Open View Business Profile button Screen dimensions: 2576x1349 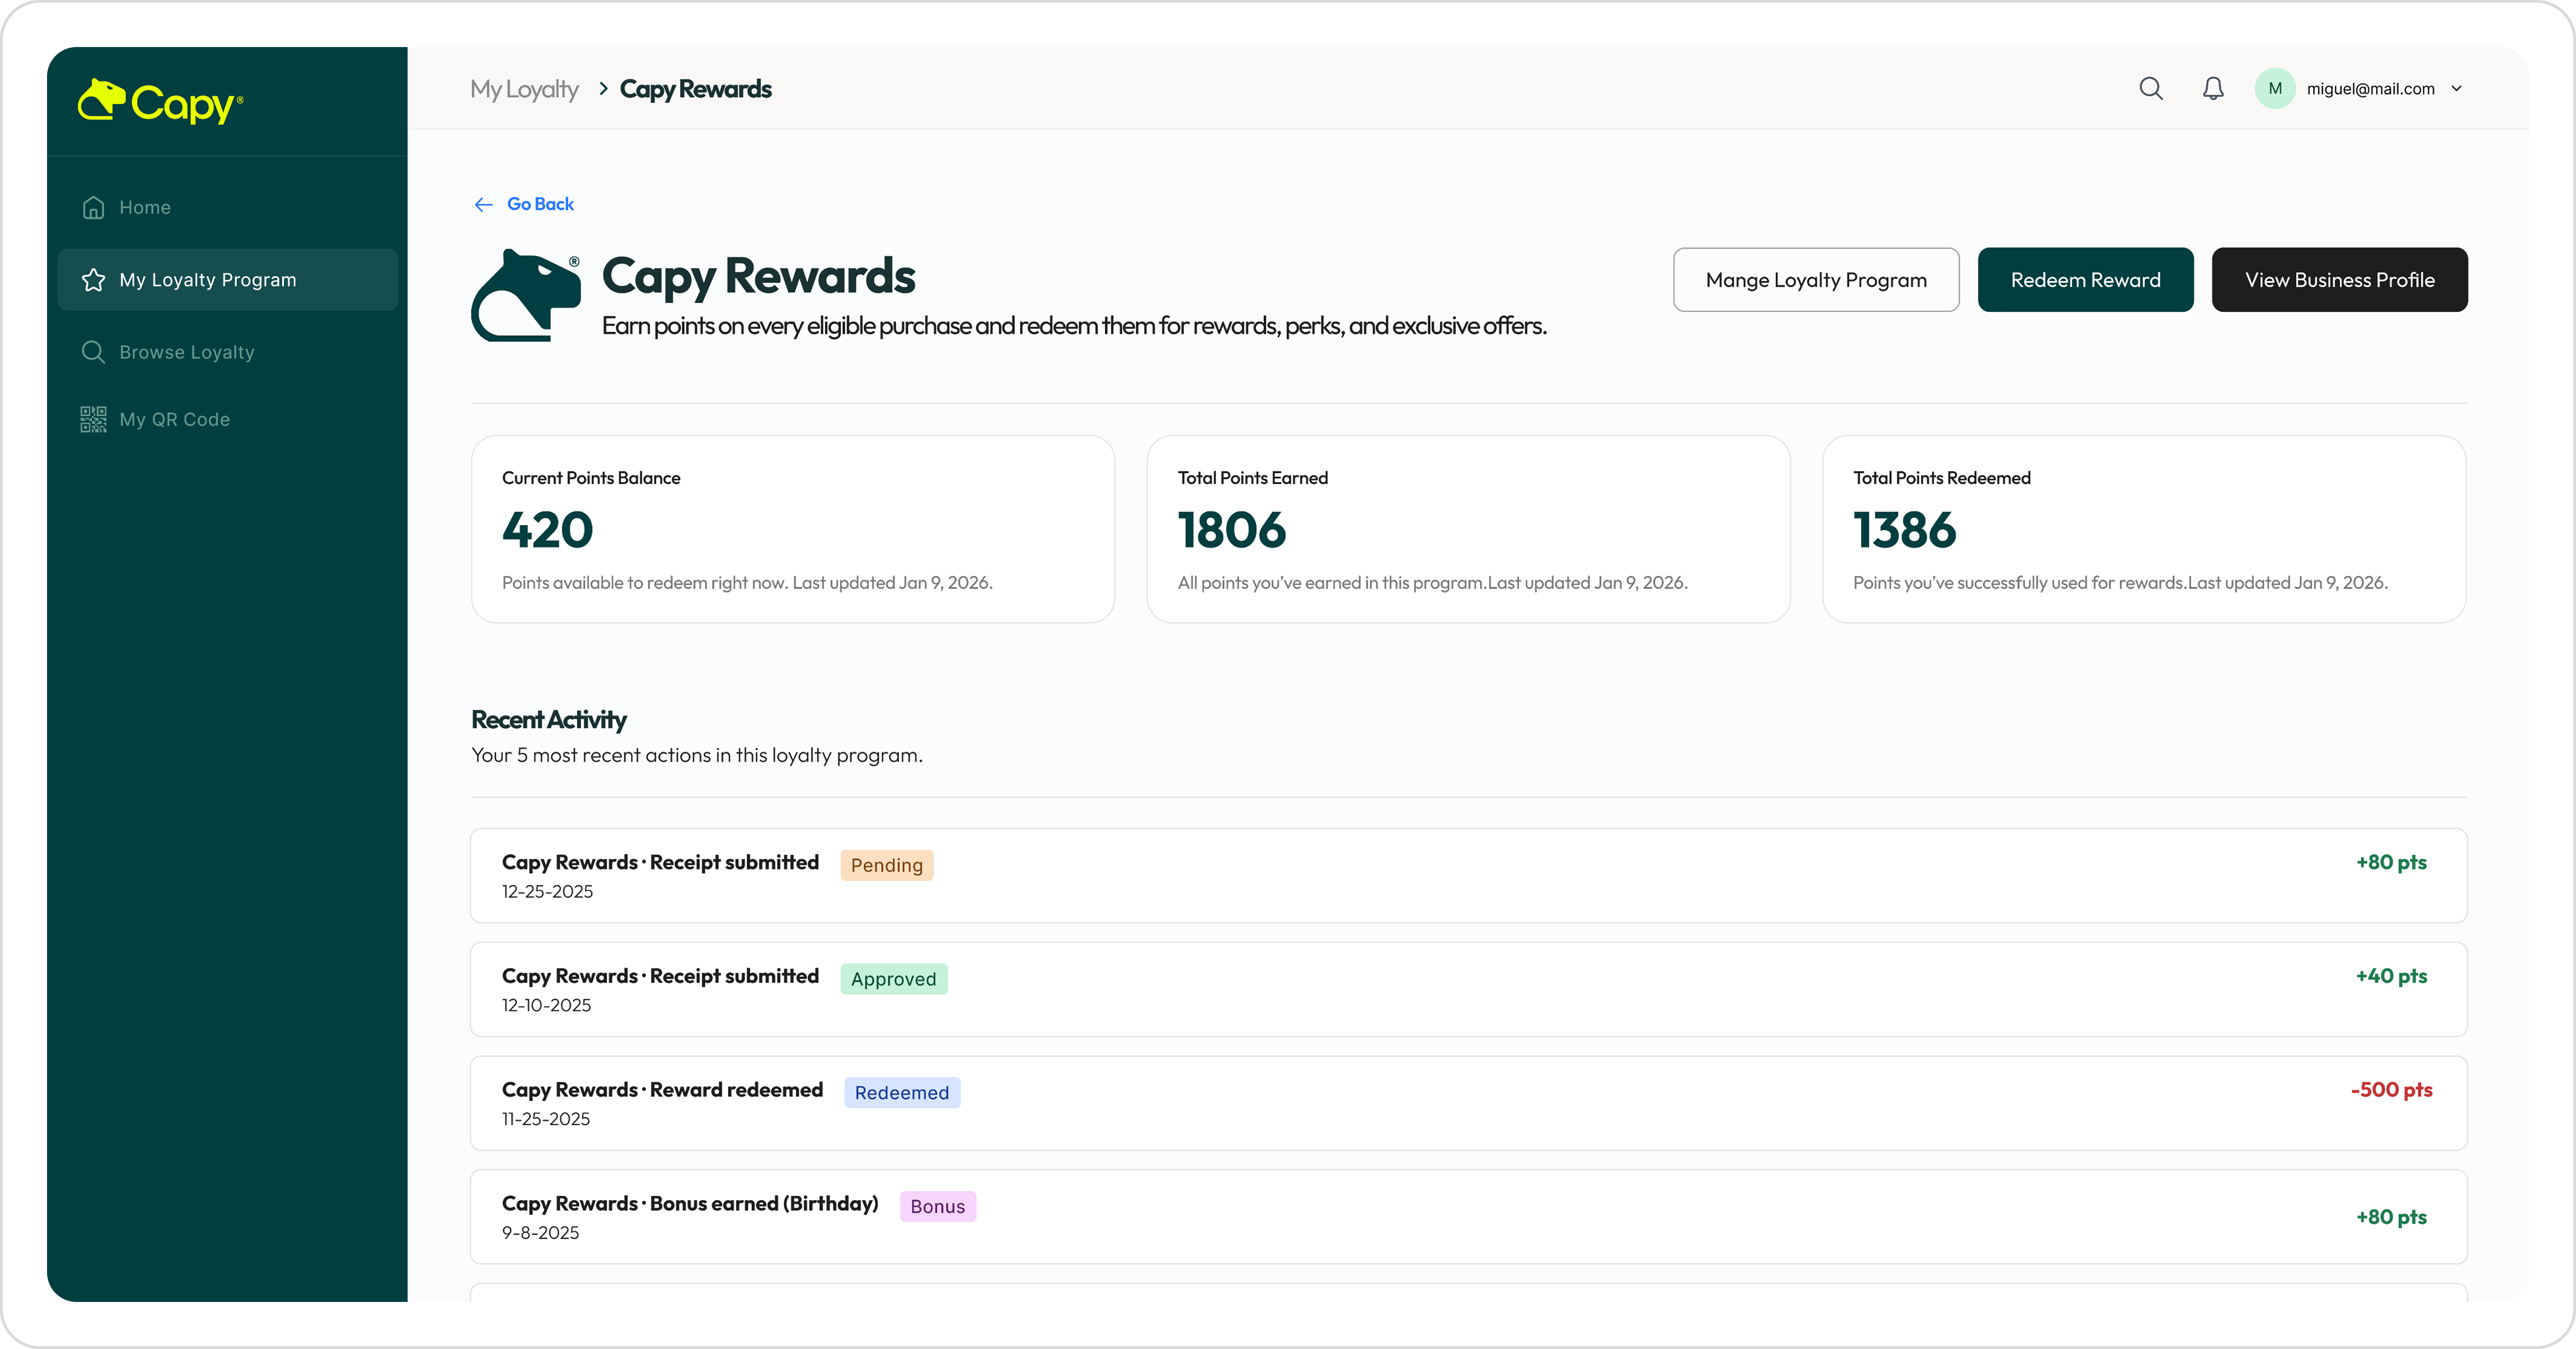coord(2339,280)
